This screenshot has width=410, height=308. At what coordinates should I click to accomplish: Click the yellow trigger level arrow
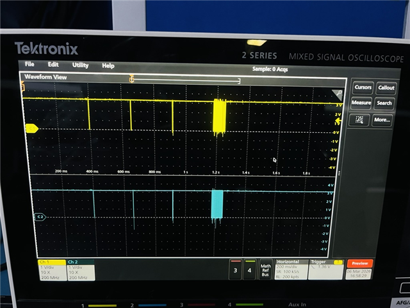point(338,121)
